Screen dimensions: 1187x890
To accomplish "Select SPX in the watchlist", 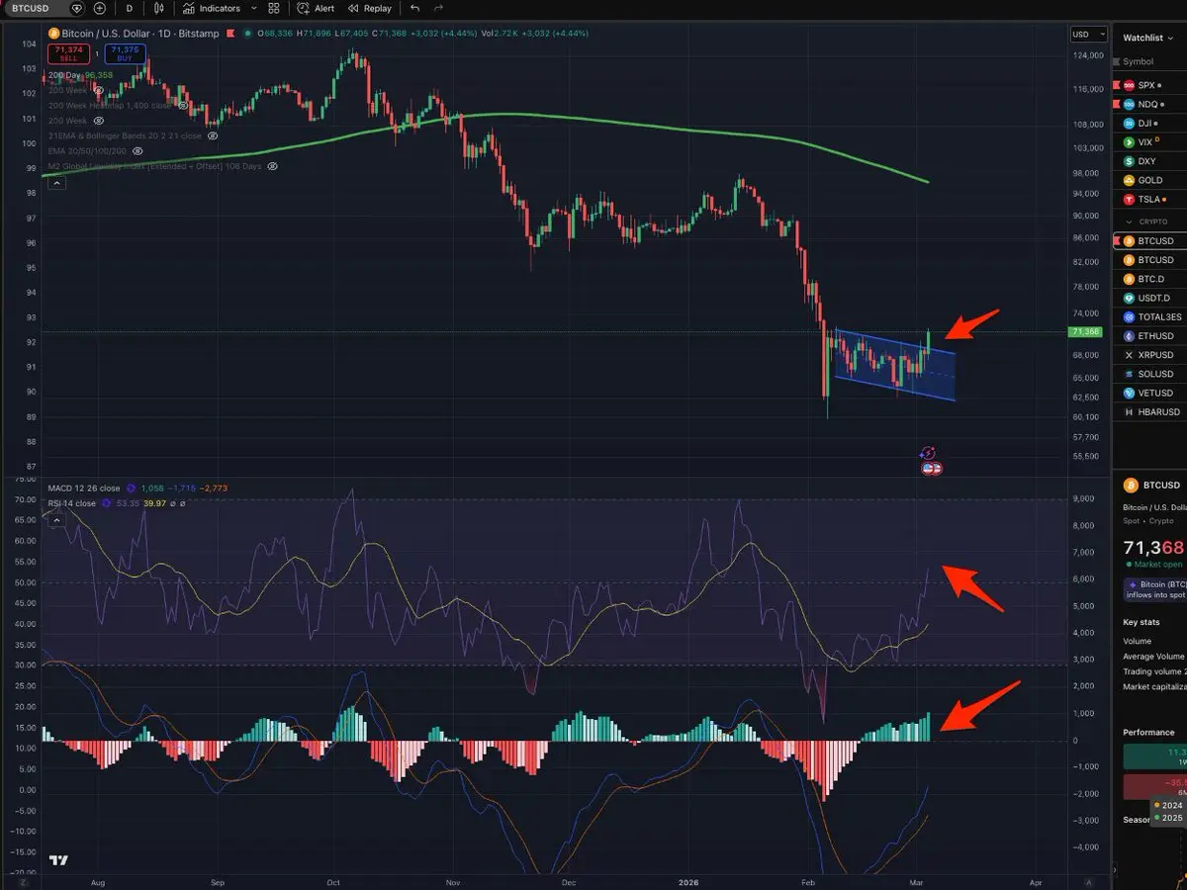I will (x=1149, y=85).
